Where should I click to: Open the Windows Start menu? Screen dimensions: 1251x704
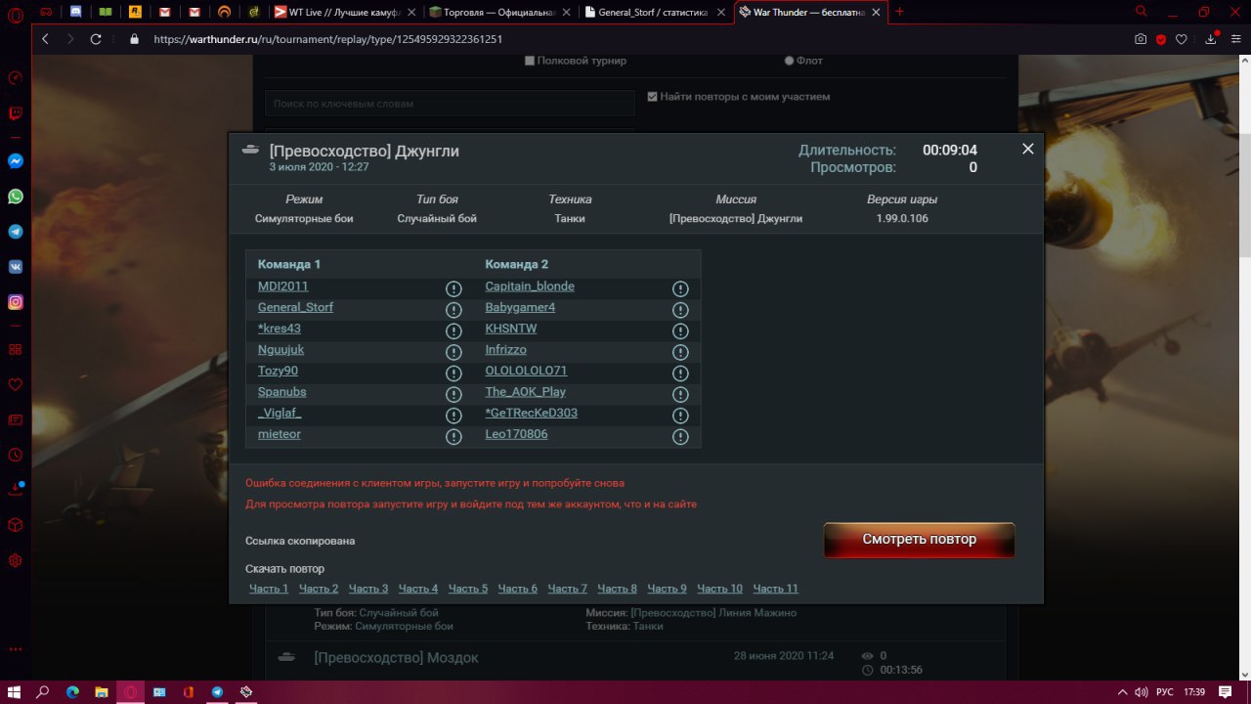(16, 692)
